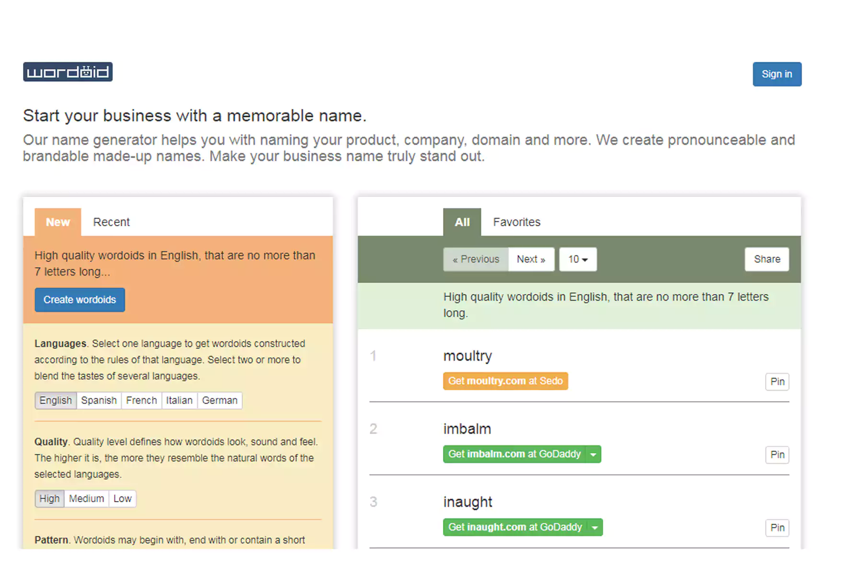Open Get moultry.com at Sedo link

[x=505, y=381]
